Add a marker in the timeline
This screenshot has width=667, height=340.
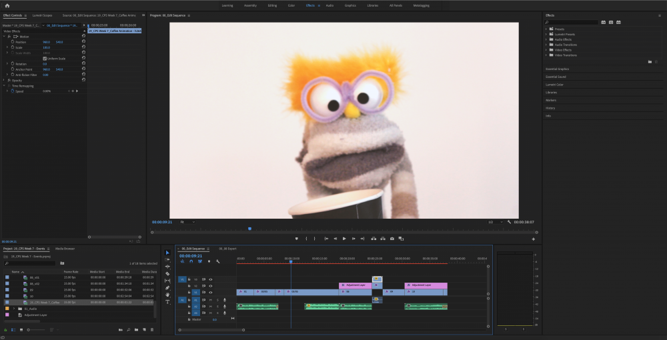click(209, 261)
